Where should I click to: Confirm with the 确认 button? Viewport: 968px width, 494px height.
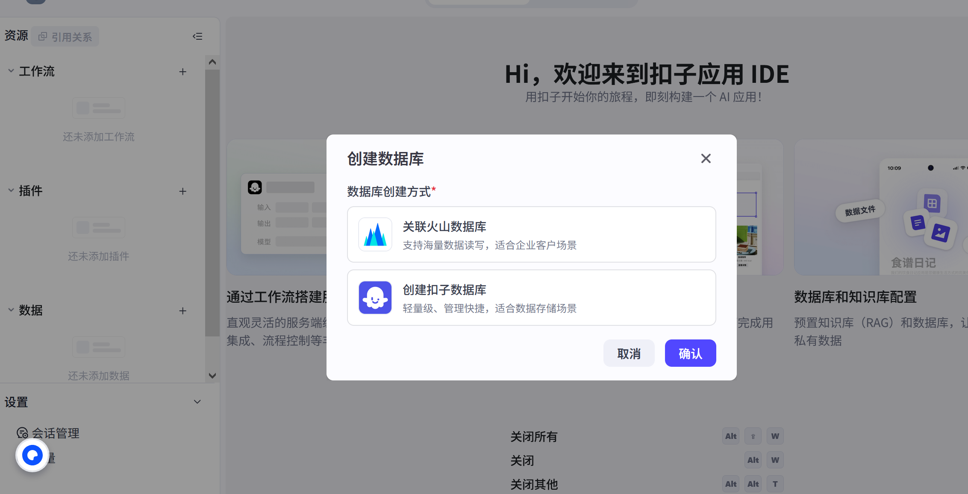[690, 353]
